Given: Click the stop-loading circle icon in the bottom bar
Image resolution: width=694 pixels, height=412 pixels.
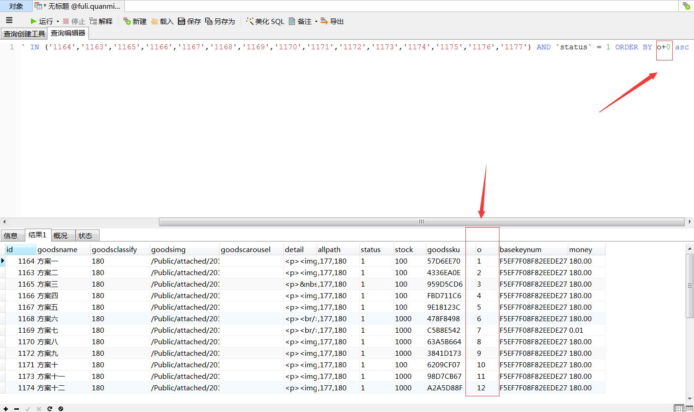Looking at the screenshot, I should (61, 408).
